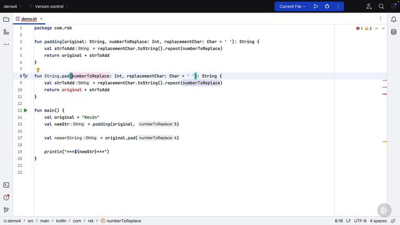Go to next highlighted error arrow
This screenshot has height=225, width=400.
click(x=383, y=28)
